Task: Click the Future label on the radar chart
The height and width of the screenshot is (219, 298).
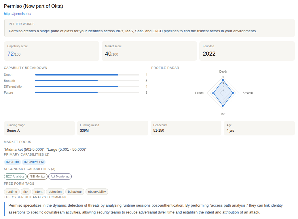Action: [x=199, y=93]
